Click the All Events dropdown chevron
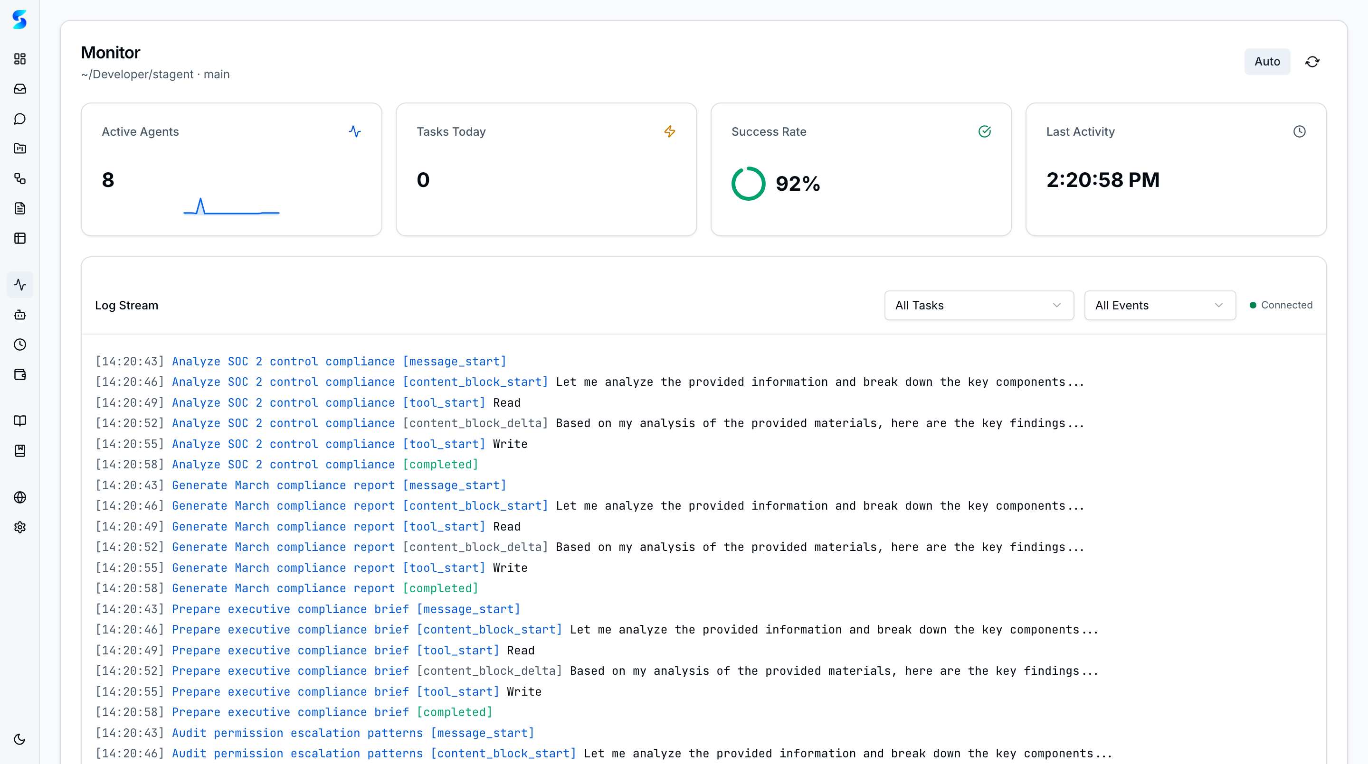 tap(1218, 305)
